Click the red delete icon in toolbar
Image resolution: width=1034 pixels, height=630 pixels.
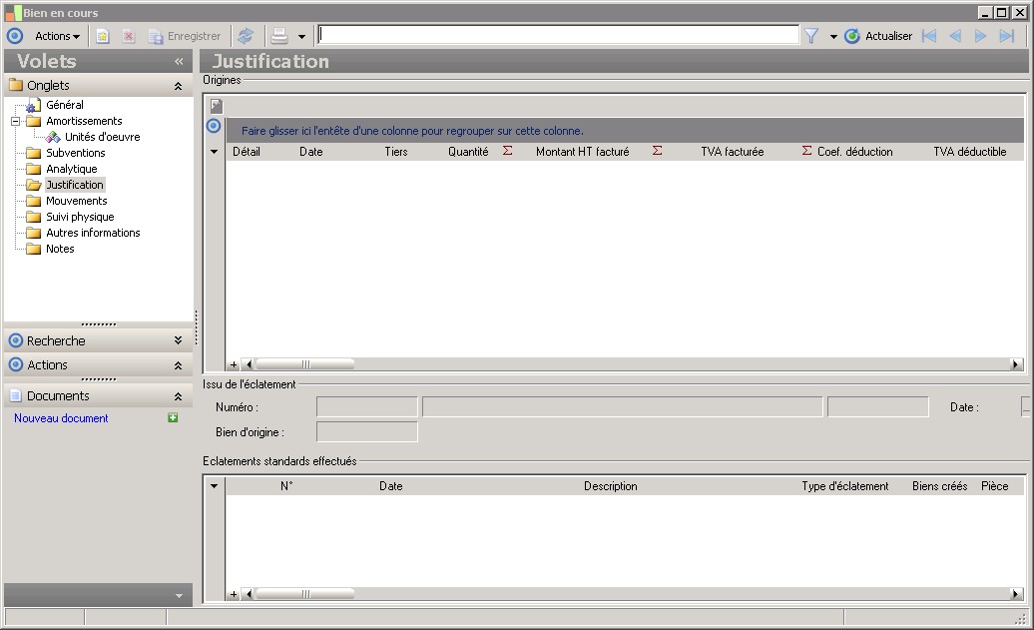[x=129, y=36]
